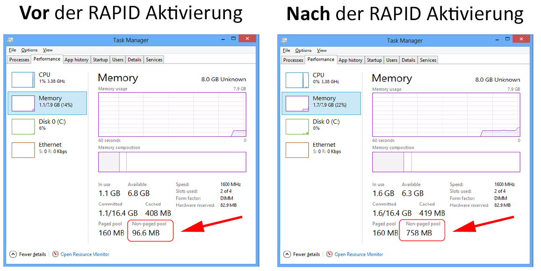Open the View menu in the Vor window
The image size is (541, 271).
coord(48,50)
